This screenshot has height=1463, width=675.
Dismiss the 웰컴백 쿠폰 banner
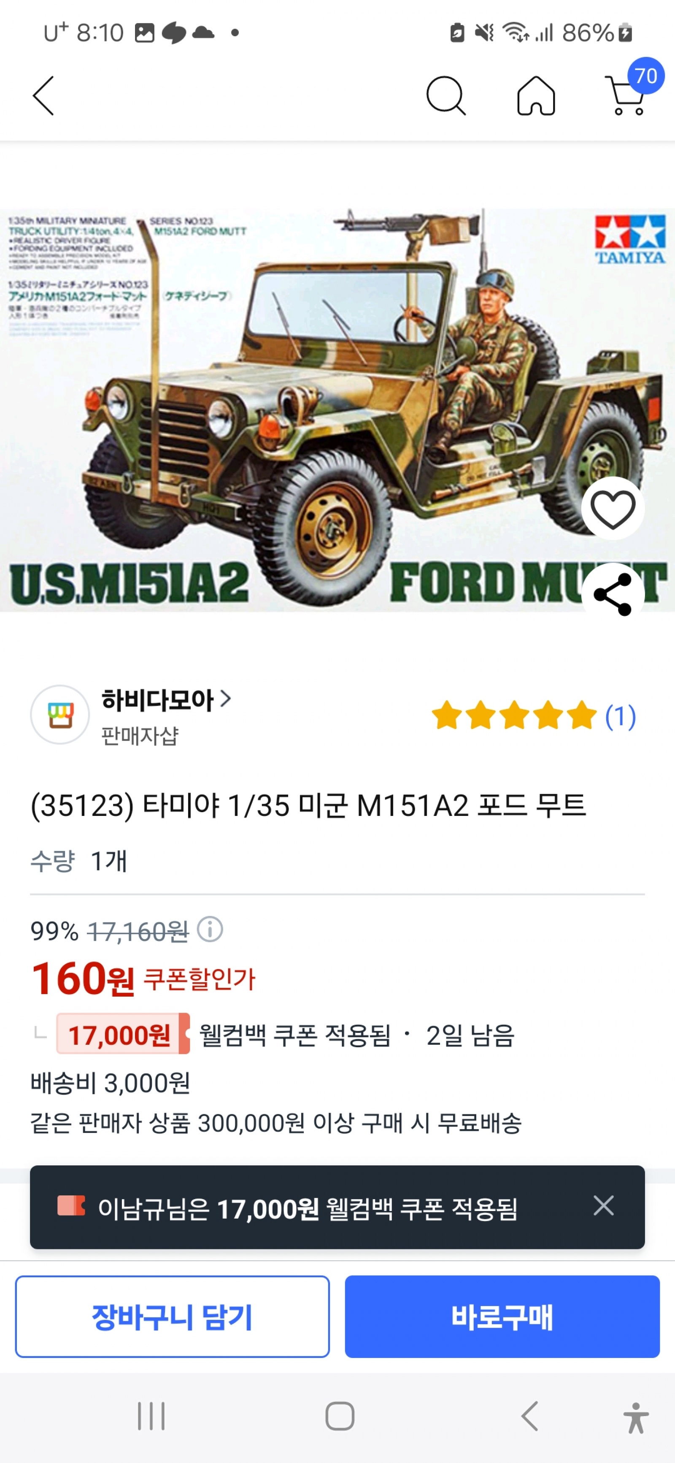603,1205
